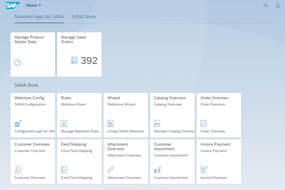The image size is (285, 190).
Task: Click 'Webstore Rules' subtitle text
Action: [x=73, y=104]
